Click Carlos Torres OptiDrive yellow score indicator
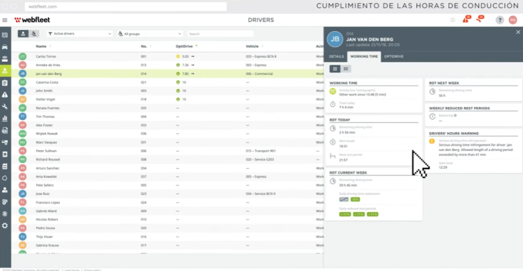This screenshot has height=271, width=523. [178, 57]
